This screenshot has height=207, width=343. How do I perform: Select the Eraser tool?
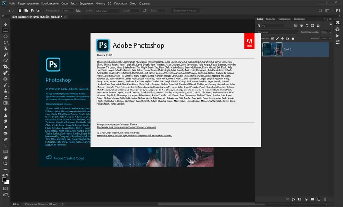tap(6, 97)
